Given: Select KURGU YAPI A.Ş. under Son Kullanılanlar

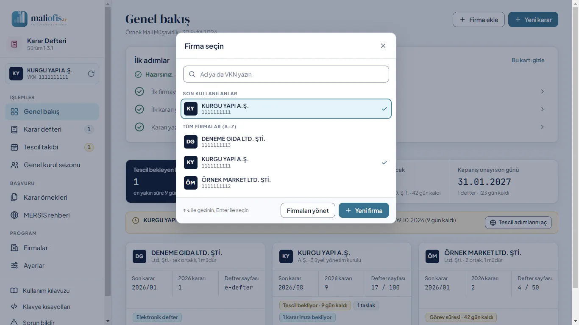Looking at the screenshot, I should [x=286, y=109].
